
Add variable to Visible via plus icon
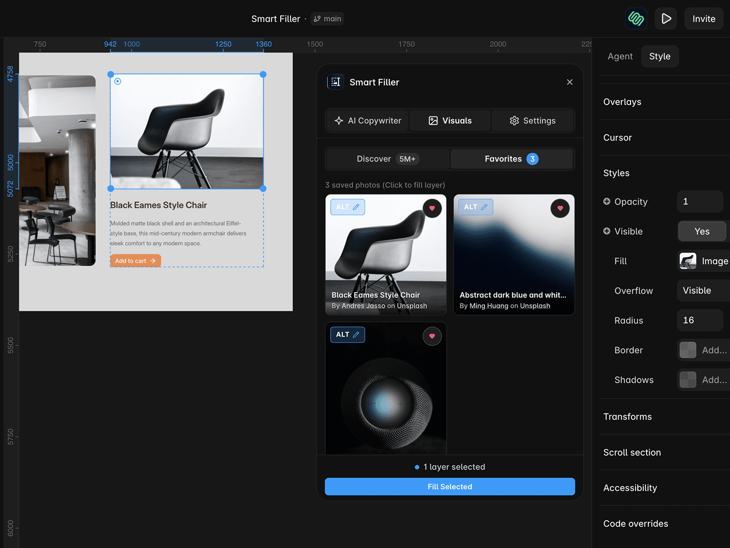607,231
